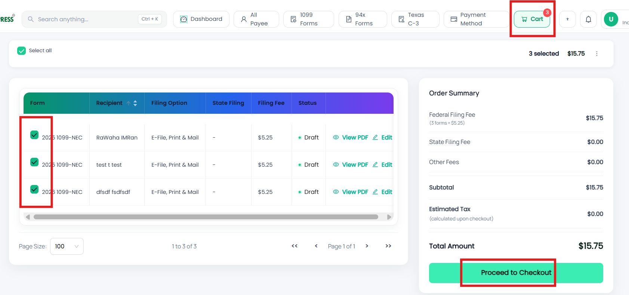Toggle the Select all checkbox
The image size is (629, 295).
coord(22,51)
